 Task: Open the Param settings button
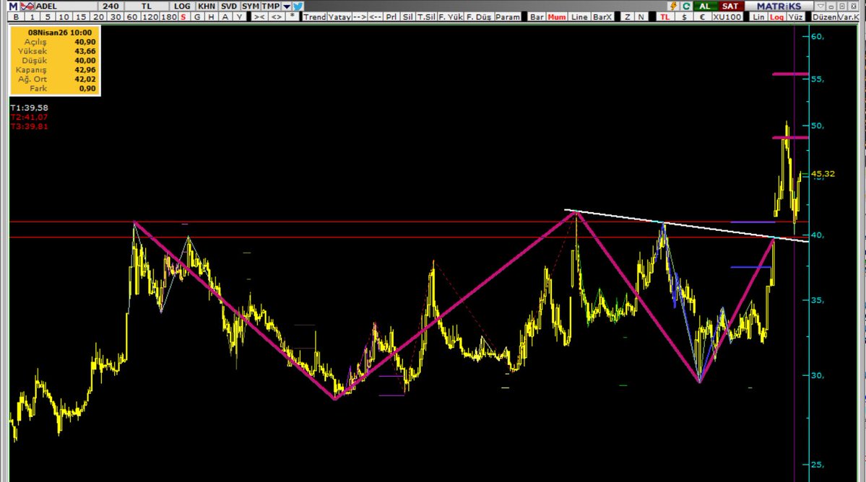[508, 17]
